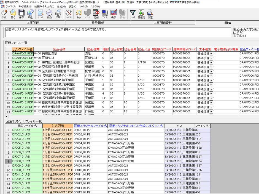Expand 工事種別 dropdown in row 1
Image resolution: width=259 pixels, height=194 pixels.
click(x=211, y=54)
